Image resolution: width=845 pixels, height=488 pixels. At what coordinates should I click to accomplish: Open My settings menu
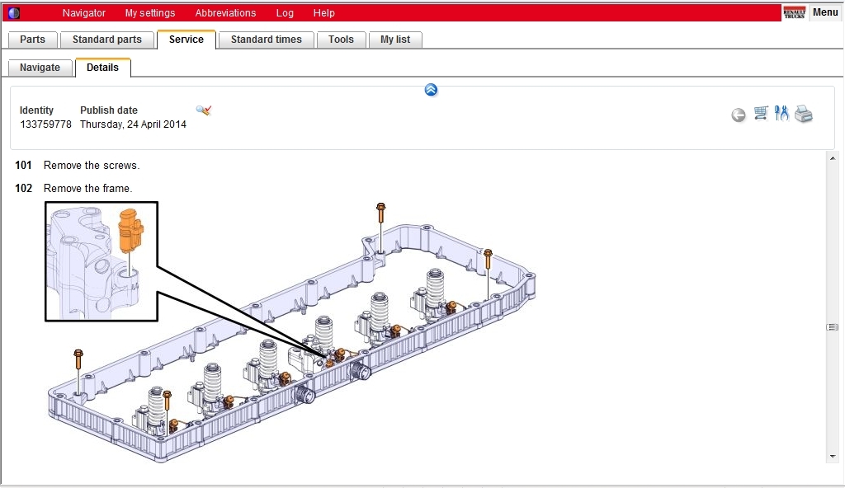tap(150, 13)
